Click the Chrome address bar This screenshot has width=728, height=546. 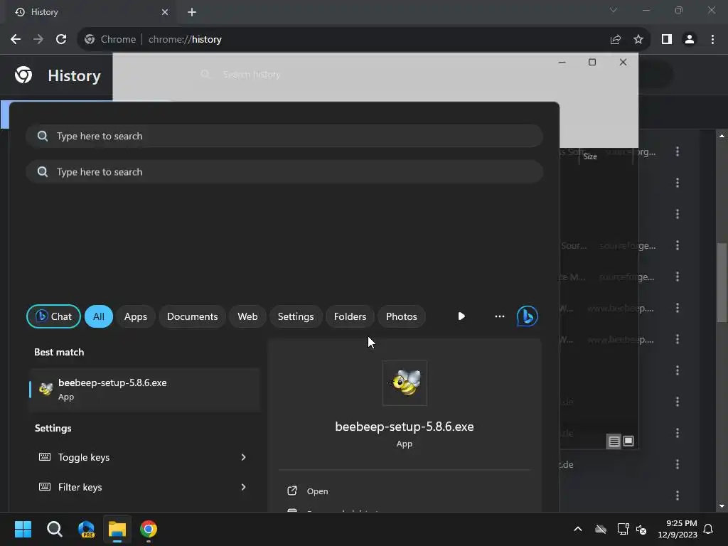coord(362,40)
